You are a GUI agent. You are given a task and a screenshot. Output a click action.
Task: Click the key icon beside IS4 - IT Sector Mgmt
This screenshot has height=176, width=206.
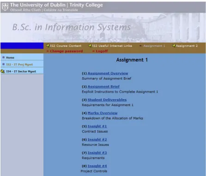pyautogui.click(x=3, y=71)
